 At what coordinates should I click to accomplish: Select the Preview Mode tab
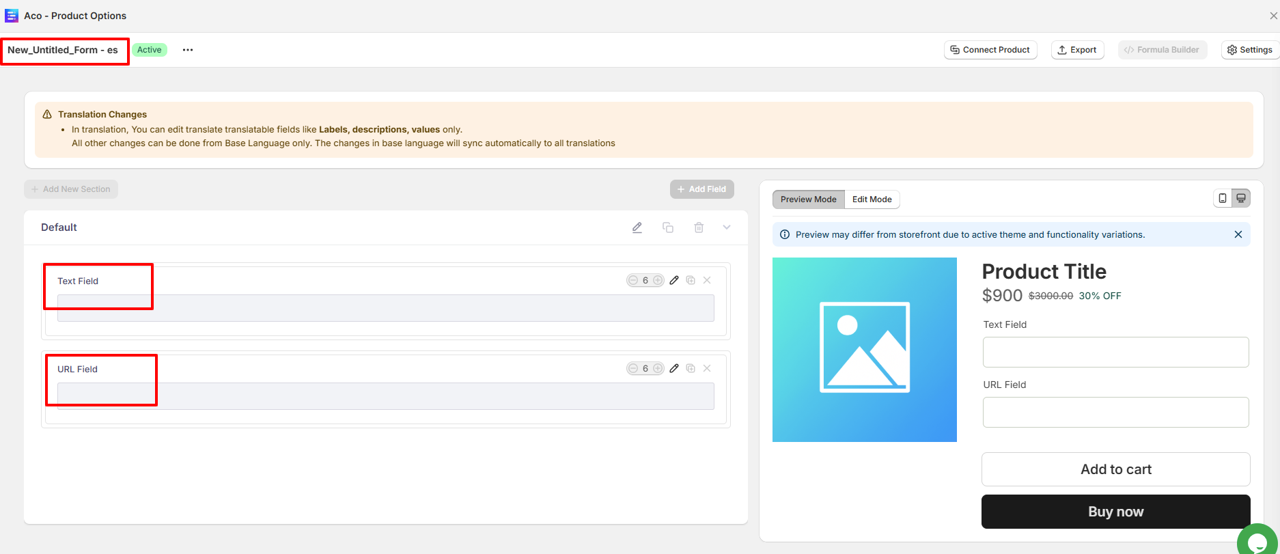[x=808, y=199]
